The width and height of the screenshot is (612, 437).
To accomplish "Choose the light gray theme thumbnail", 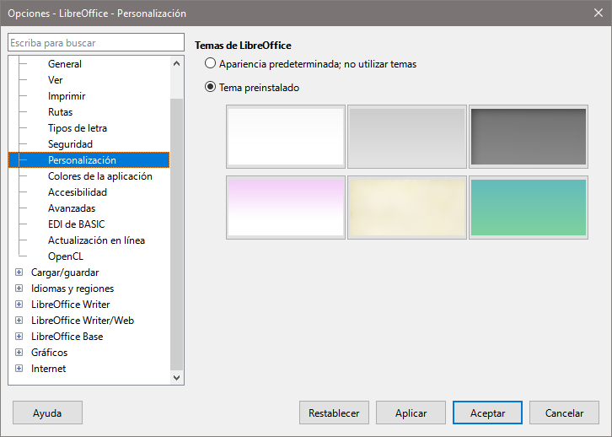I will [407, 137].
